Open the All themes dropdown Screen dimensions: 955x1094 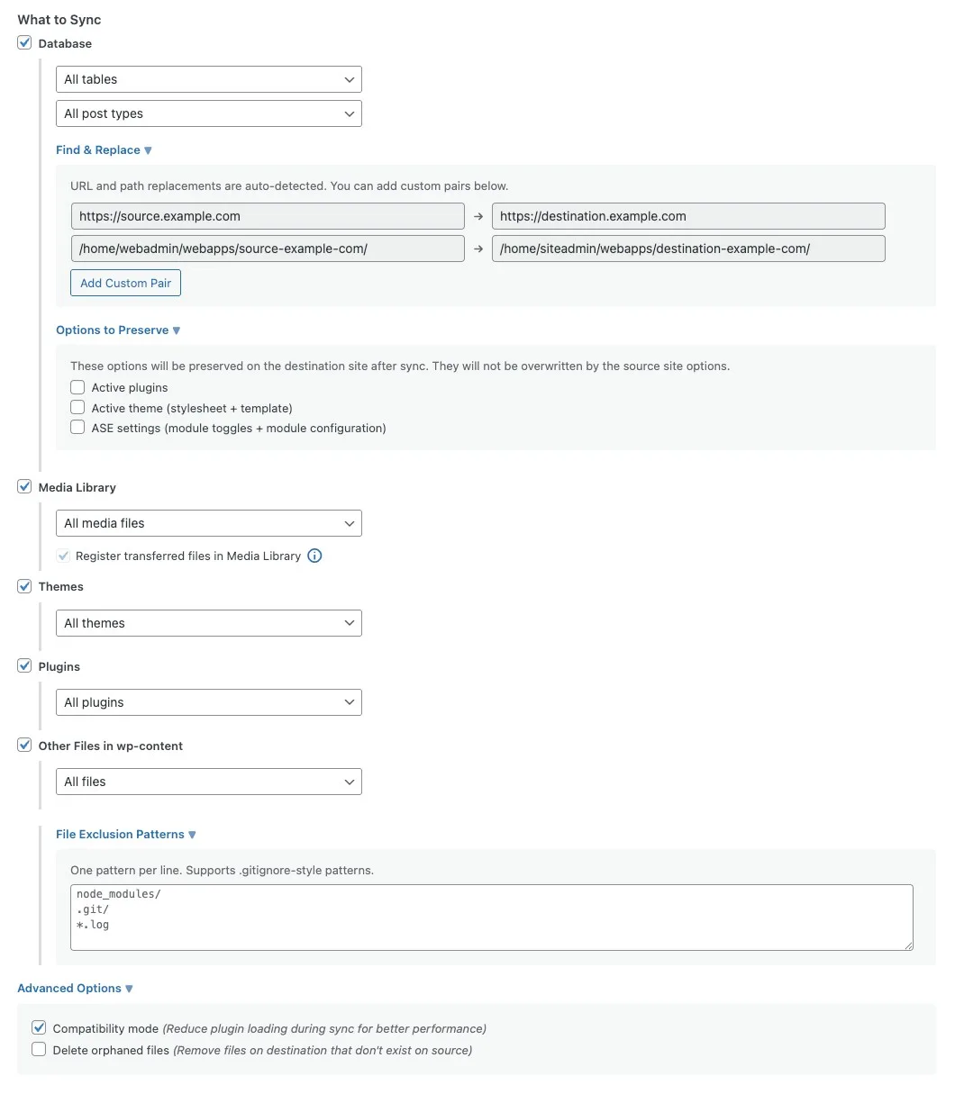click(208, 623)
